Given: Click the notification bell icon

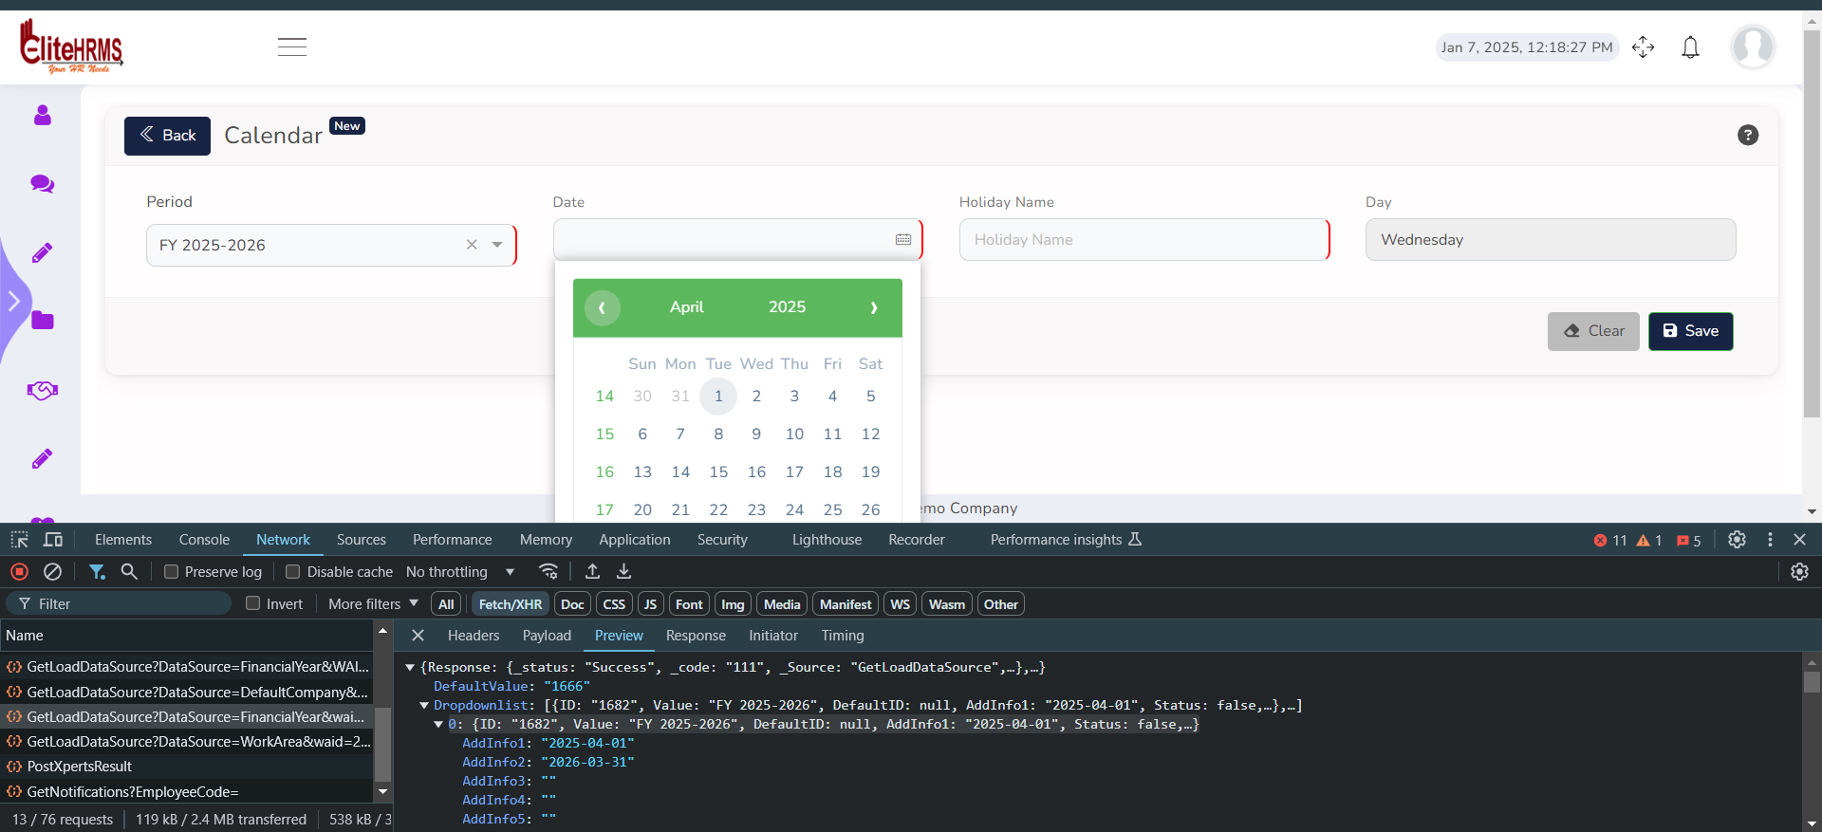Looking at the screenshot, I should click(1690, 47).
